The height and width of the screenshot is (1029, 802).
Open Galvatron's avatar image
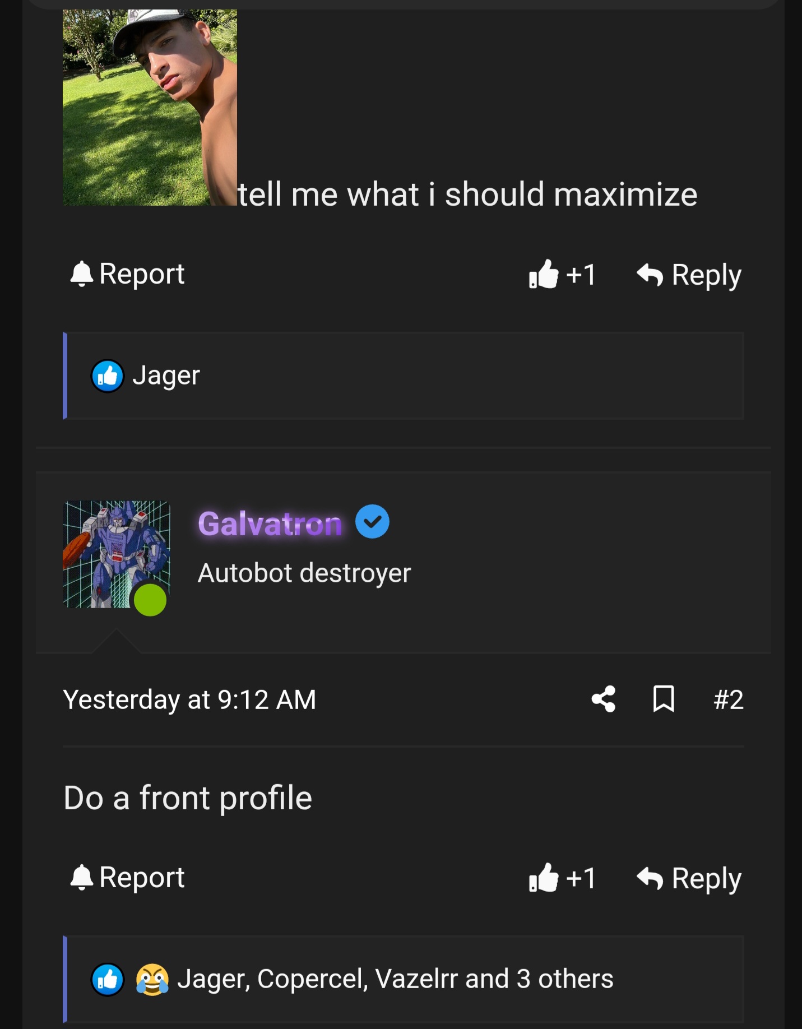[117, 554]
